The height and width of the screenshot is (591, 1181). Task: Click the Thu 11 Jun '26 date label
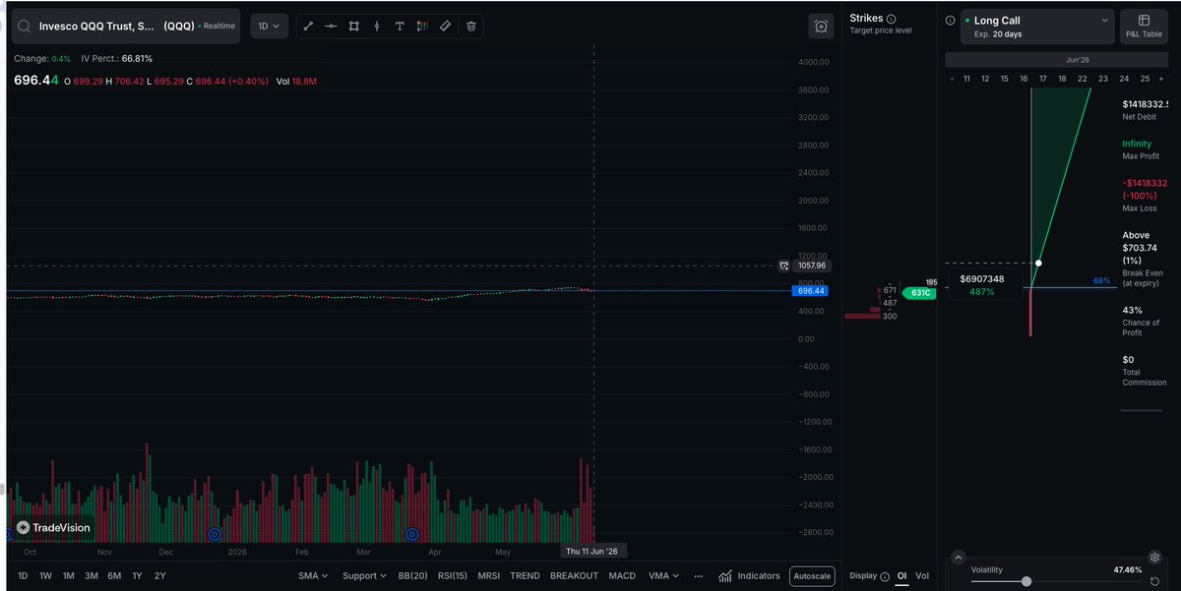591,552
